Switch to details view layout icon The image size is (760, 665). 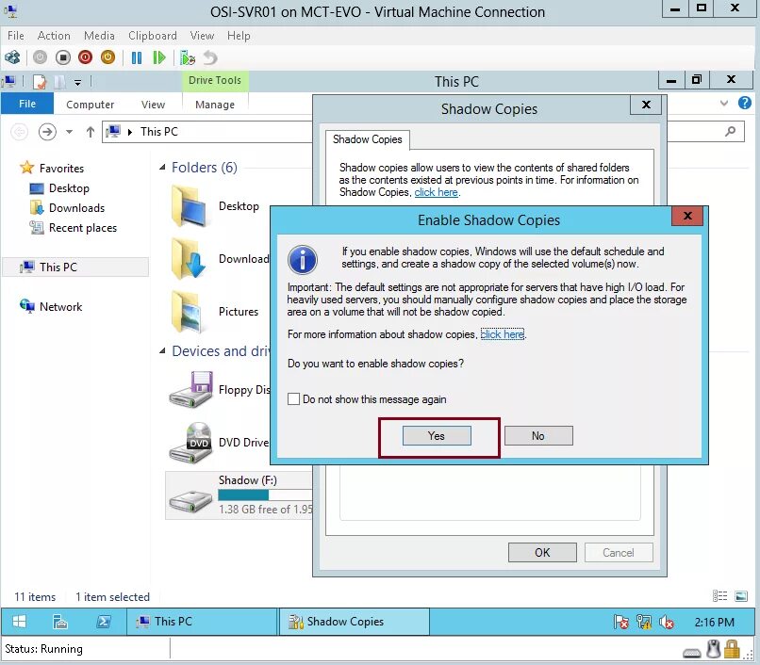719,596
